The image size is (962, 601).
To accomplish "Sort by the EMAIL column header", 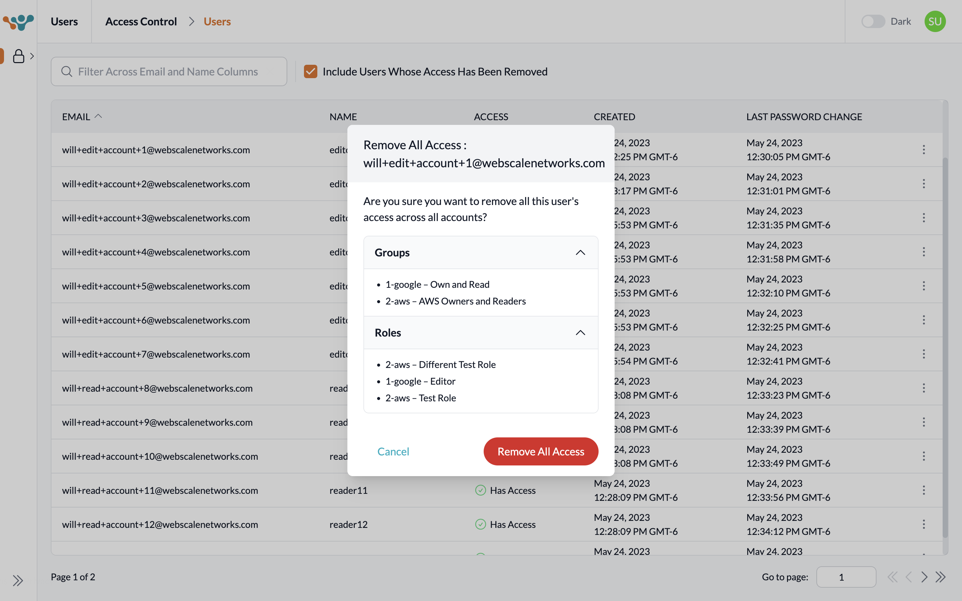I will pyautogui.click(x=76, y=117).
